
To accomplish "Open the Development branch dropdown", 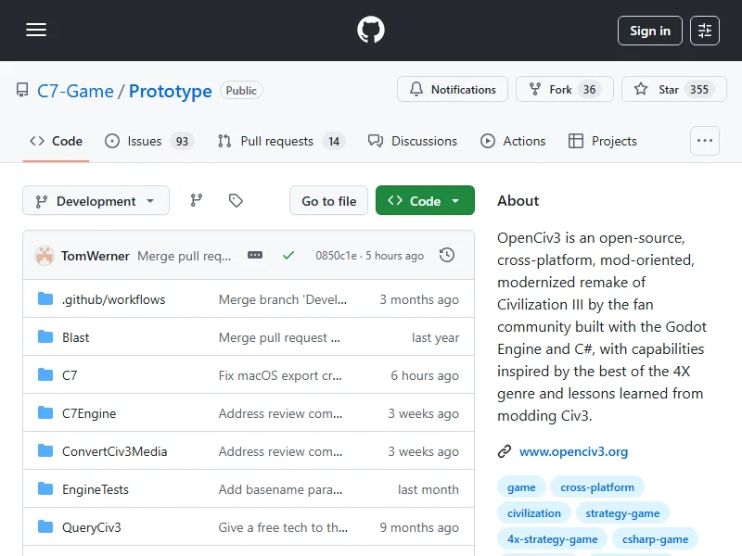I will 96,201.
